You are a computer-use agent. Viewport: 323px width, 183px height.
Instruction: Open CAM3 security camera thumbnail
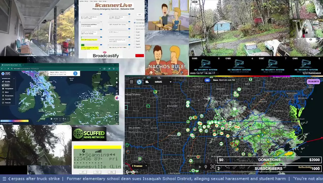coord(306,28)
